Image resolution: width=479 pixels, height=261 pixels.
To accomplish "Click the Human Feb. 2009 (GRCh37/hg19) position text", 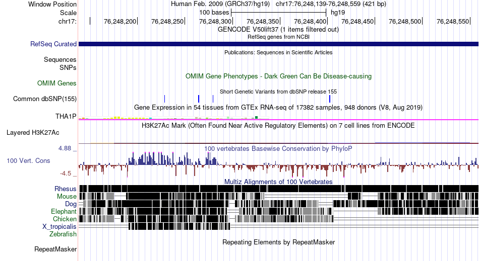I will pyautogui.click(x=220, y=4).
